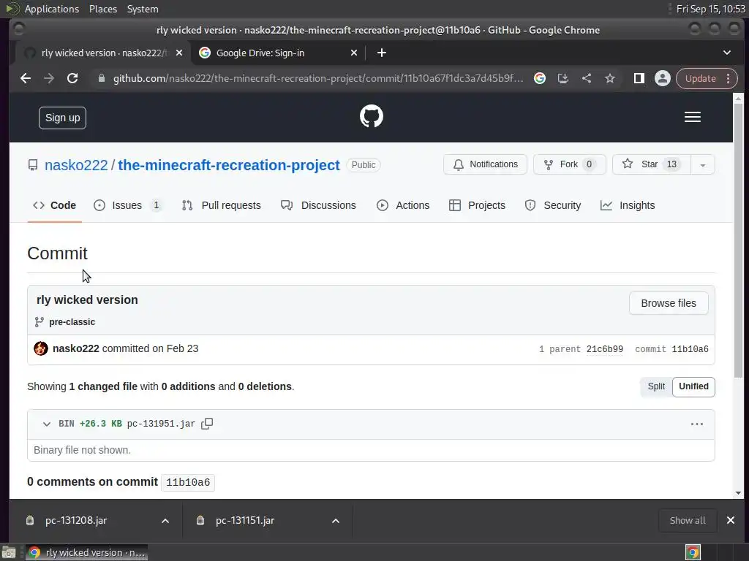Go to GitHub home via Octocat logo
Viewport: 749px width, 561px height.
tap(371, 116)
